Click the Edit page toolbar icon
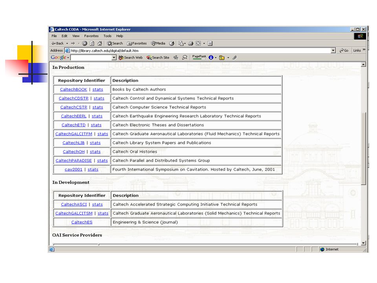 198,43
